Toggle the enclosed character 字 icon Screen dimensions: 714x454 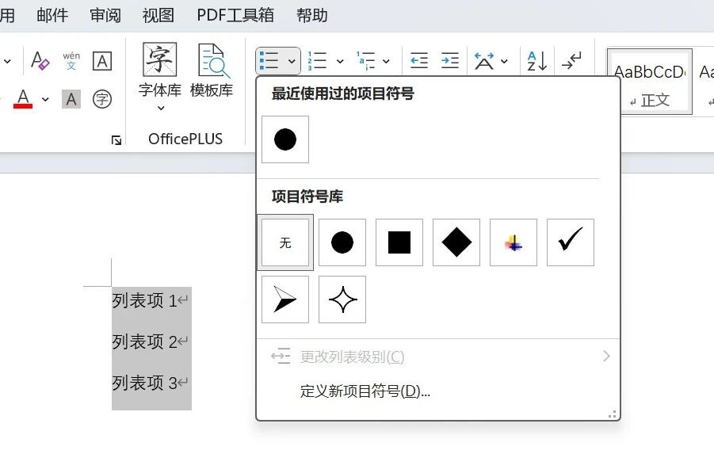click(x=102, y=99)
